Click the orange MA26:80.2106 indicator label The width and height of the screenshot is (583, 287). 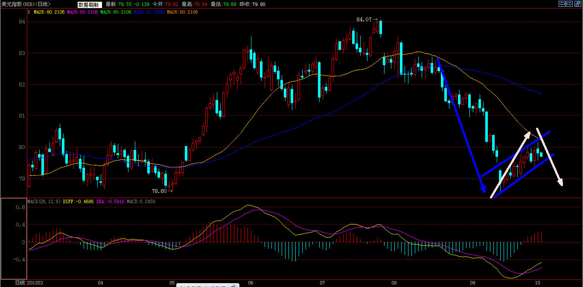(182, 12)
